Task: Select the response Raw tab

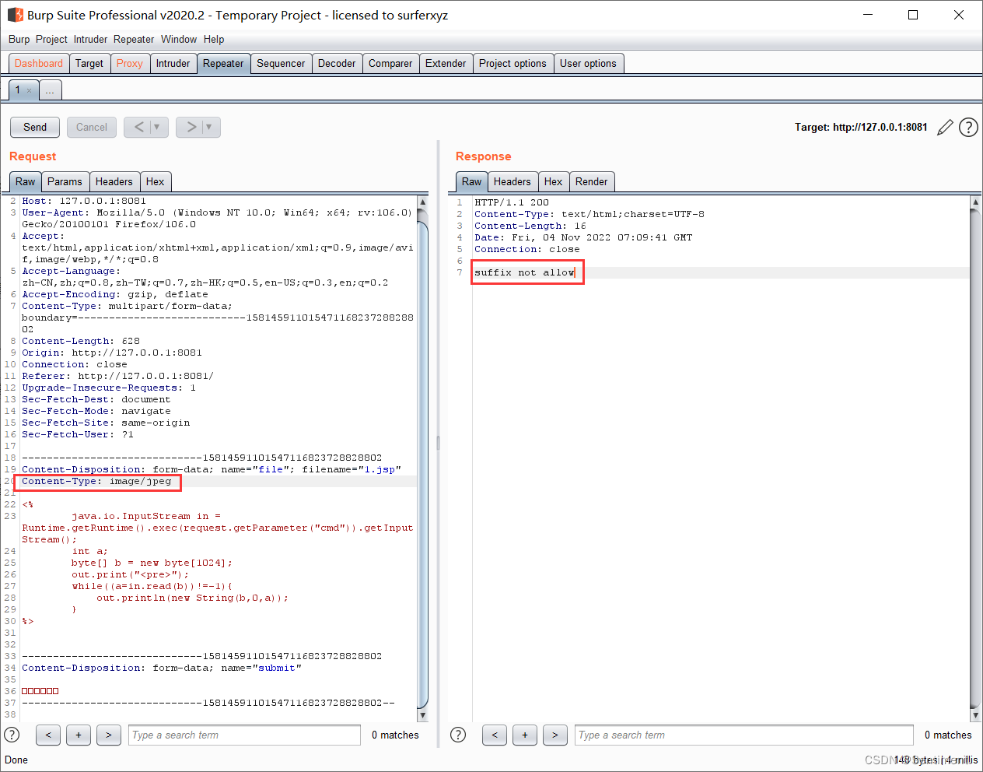Action: click(472, 181)
